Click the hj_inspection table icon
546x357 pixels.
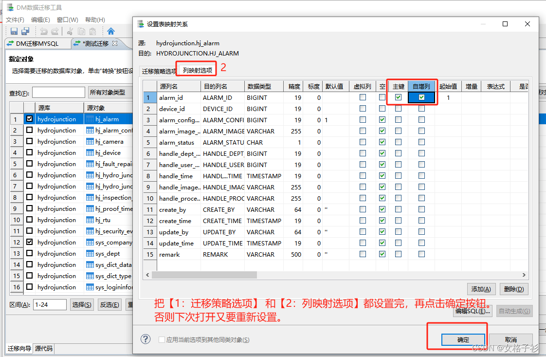90,197
